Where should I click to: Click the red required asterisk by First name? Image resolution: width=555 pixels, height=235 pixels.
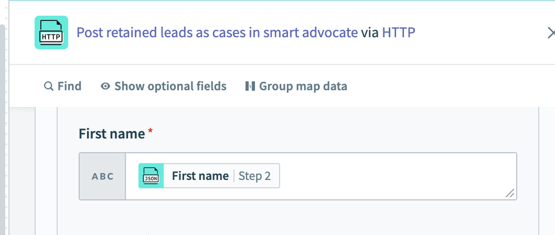tap(151, 131)
